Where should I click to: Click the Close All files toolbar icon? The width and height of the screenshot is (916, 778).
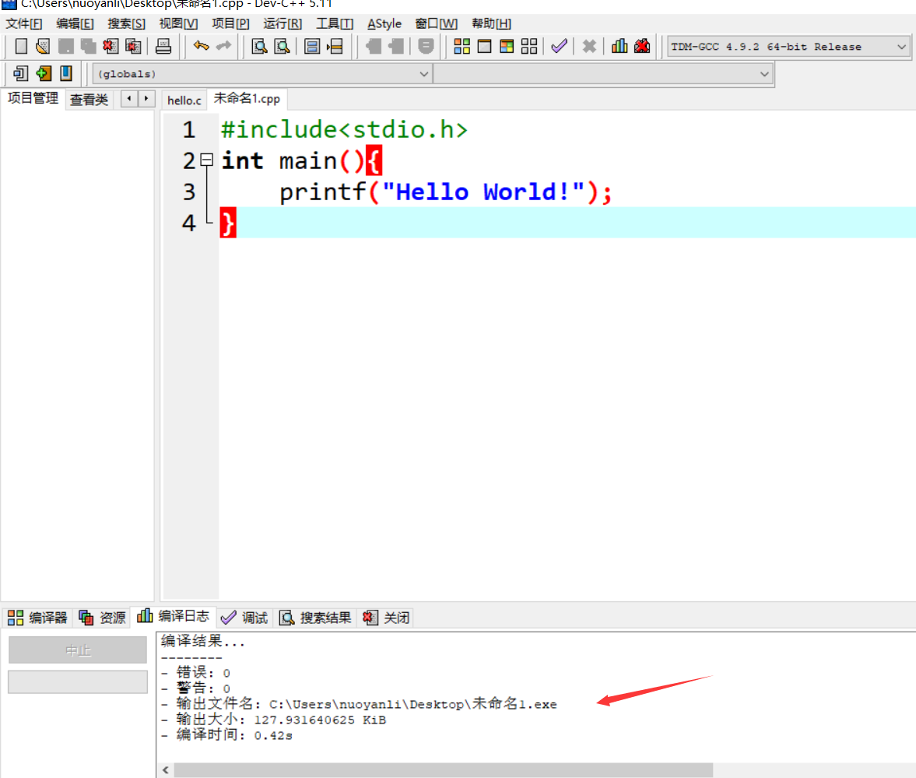pyautogui.click(x=133, y=46)
